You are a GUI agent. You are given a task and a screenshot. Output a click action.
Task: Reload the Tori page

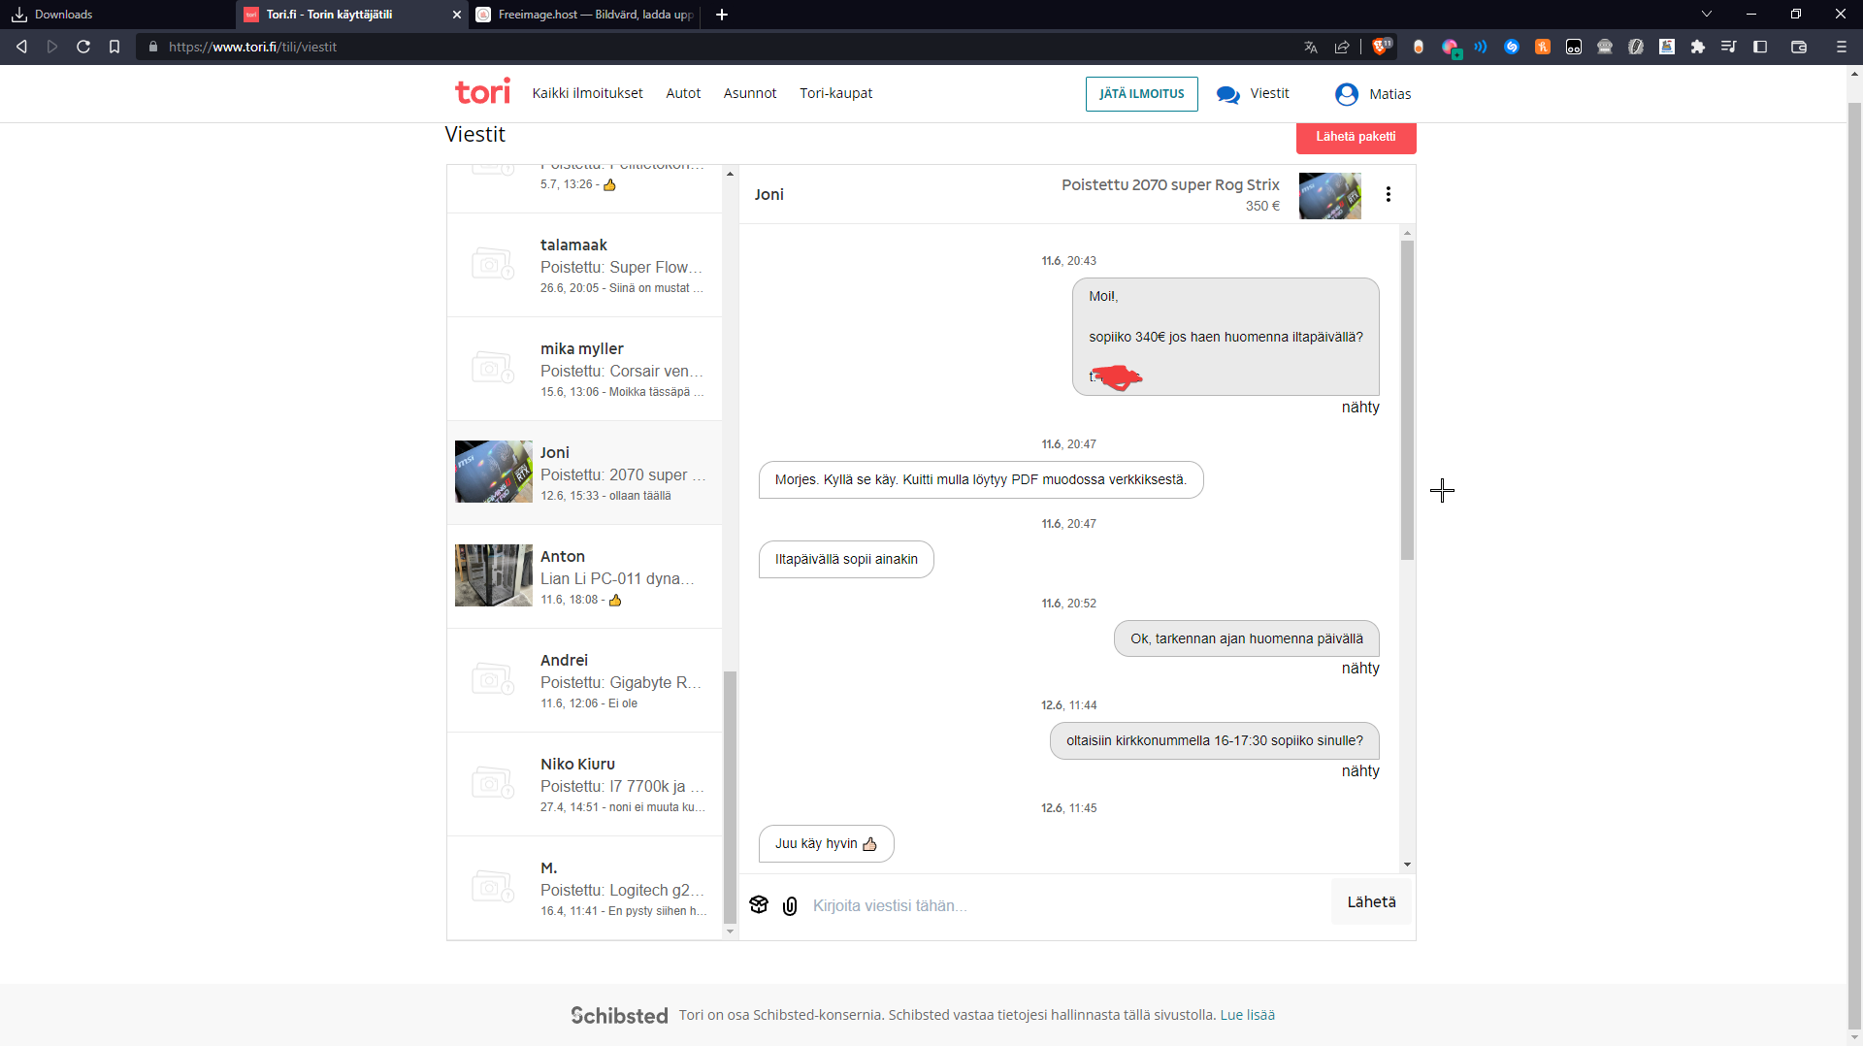click(x=83, y=47)
